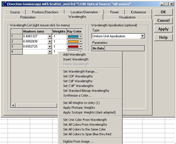Open wavelength dropdown in empty row 4
This screenshot has height=144, width=176.
tap(50, 52)
